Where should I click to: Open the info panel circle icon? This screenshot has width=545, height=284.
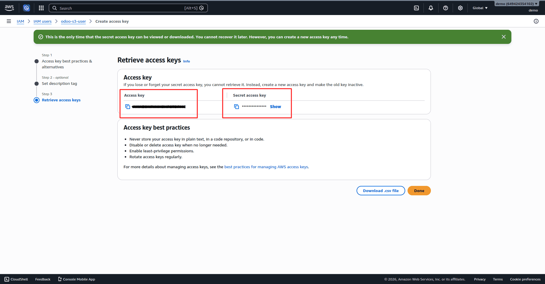536,21
